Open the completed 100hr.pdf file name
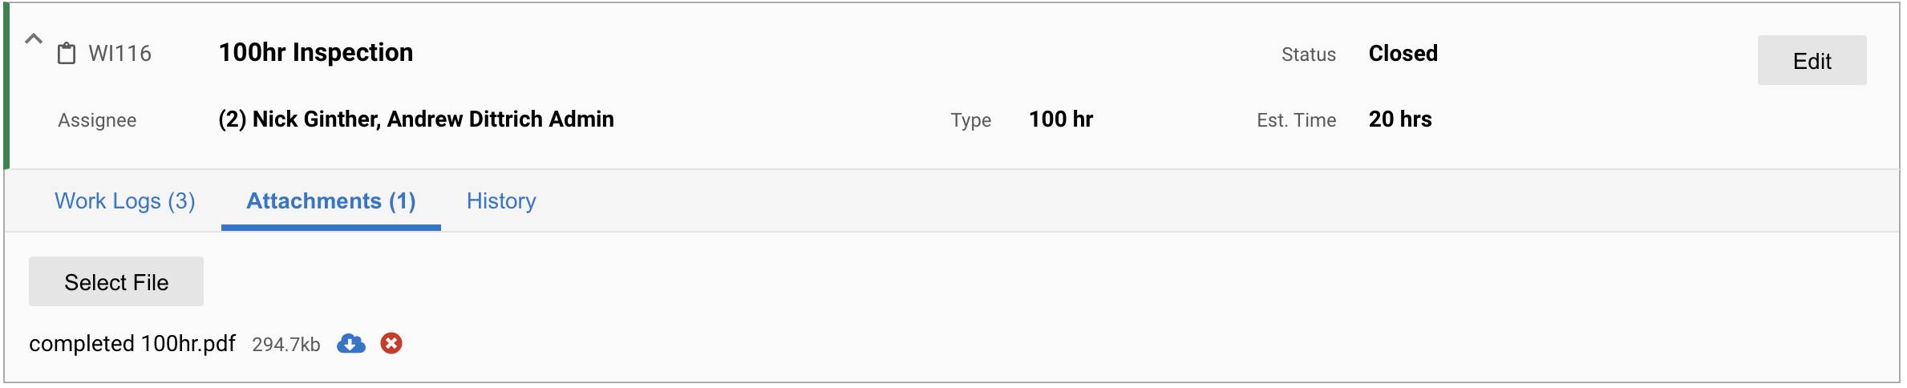Image resolution: width=1907 pixels, height=388 pixels. click(132, 344)
